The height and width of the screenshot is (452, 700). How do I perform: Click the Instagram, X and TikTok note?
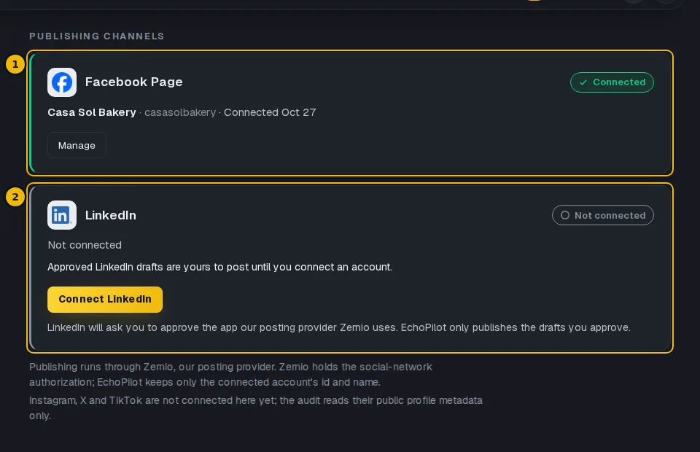tap(256, 408)
